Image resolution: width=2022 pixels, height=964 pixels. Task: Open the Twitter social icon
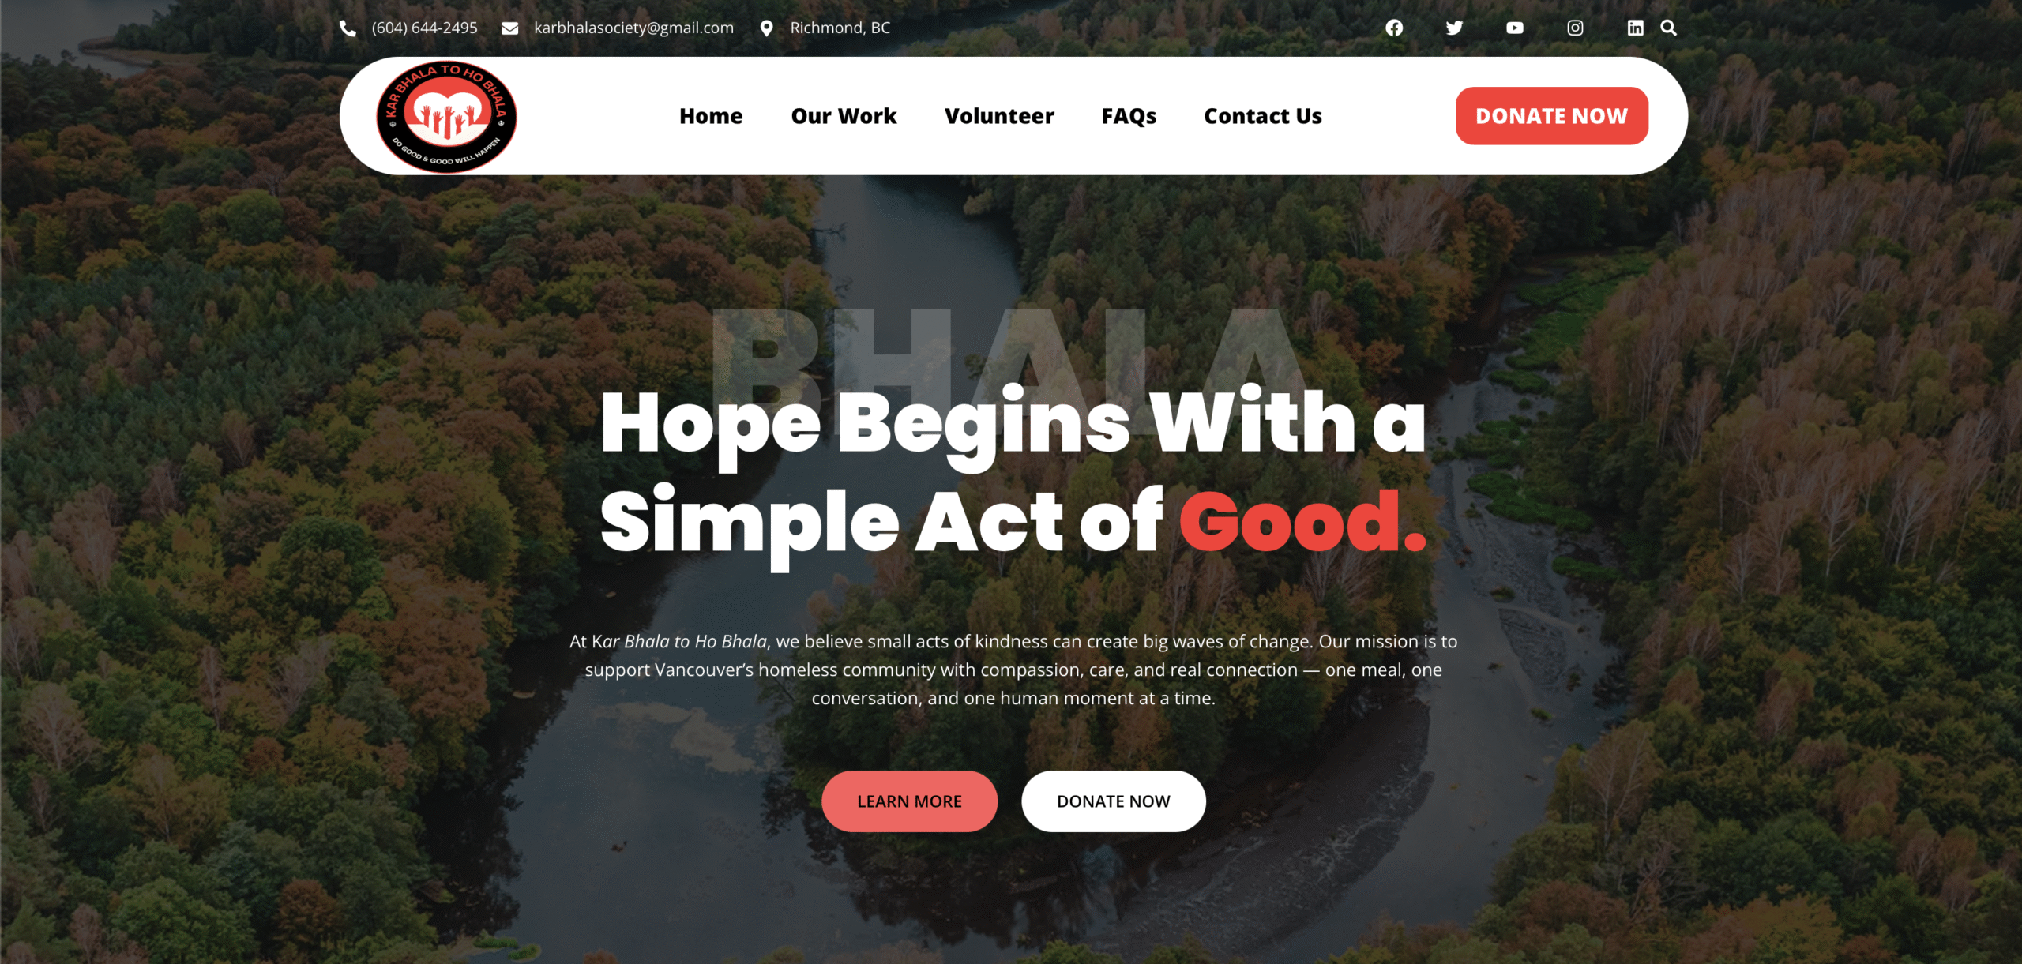click(x=1454, y=28)
